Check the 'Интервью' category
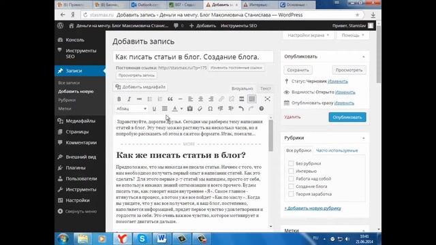Image resolution: width=436 pixels, height=245 pixels. [291, 171]
